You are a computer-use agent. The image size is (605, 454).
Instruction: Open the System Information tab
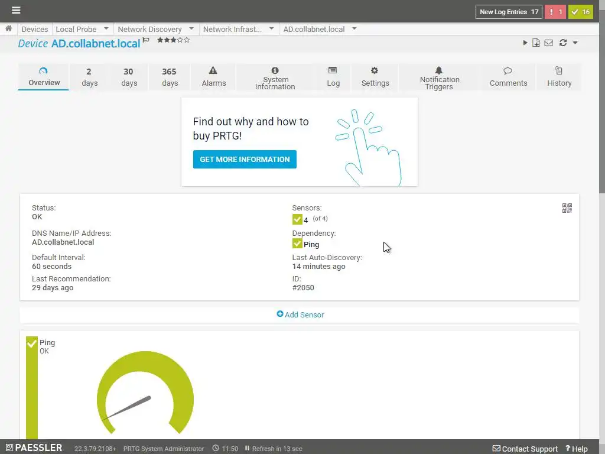[275, 77]
